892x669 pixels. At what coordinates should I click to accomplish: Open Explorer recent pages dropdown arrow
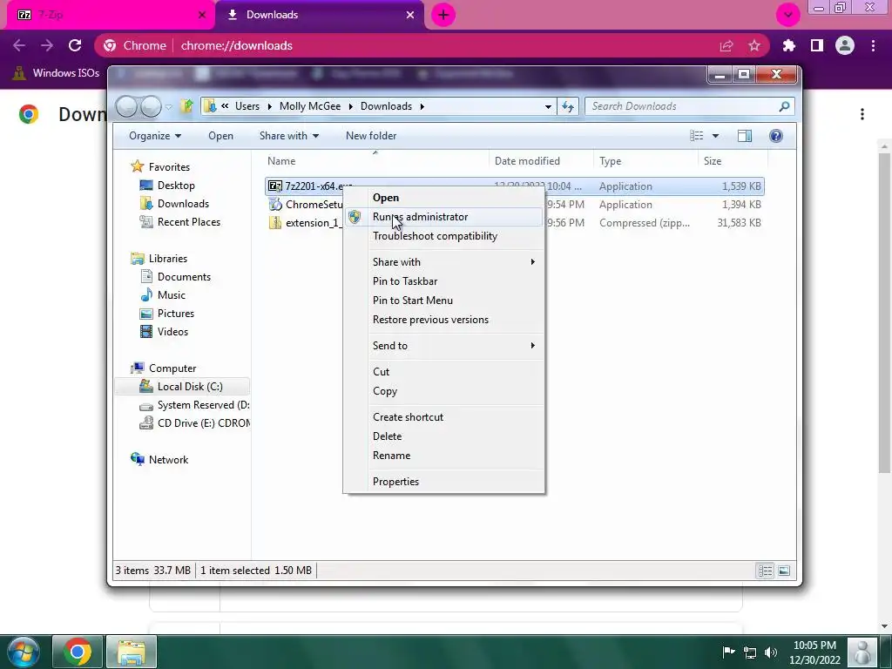tap(169, 106)
